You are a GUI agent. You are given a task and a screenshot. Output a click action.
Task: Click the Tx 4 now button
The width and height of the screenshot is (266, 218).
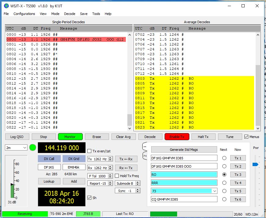238,183
